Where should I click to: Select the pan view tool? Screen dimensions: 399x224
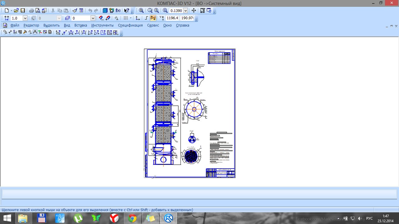coord(194,10)
